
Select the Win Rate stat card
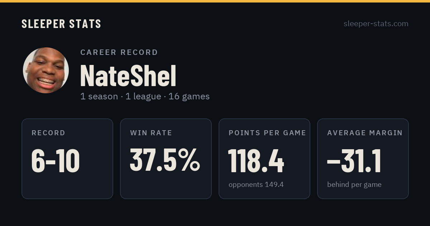[166, 159]
